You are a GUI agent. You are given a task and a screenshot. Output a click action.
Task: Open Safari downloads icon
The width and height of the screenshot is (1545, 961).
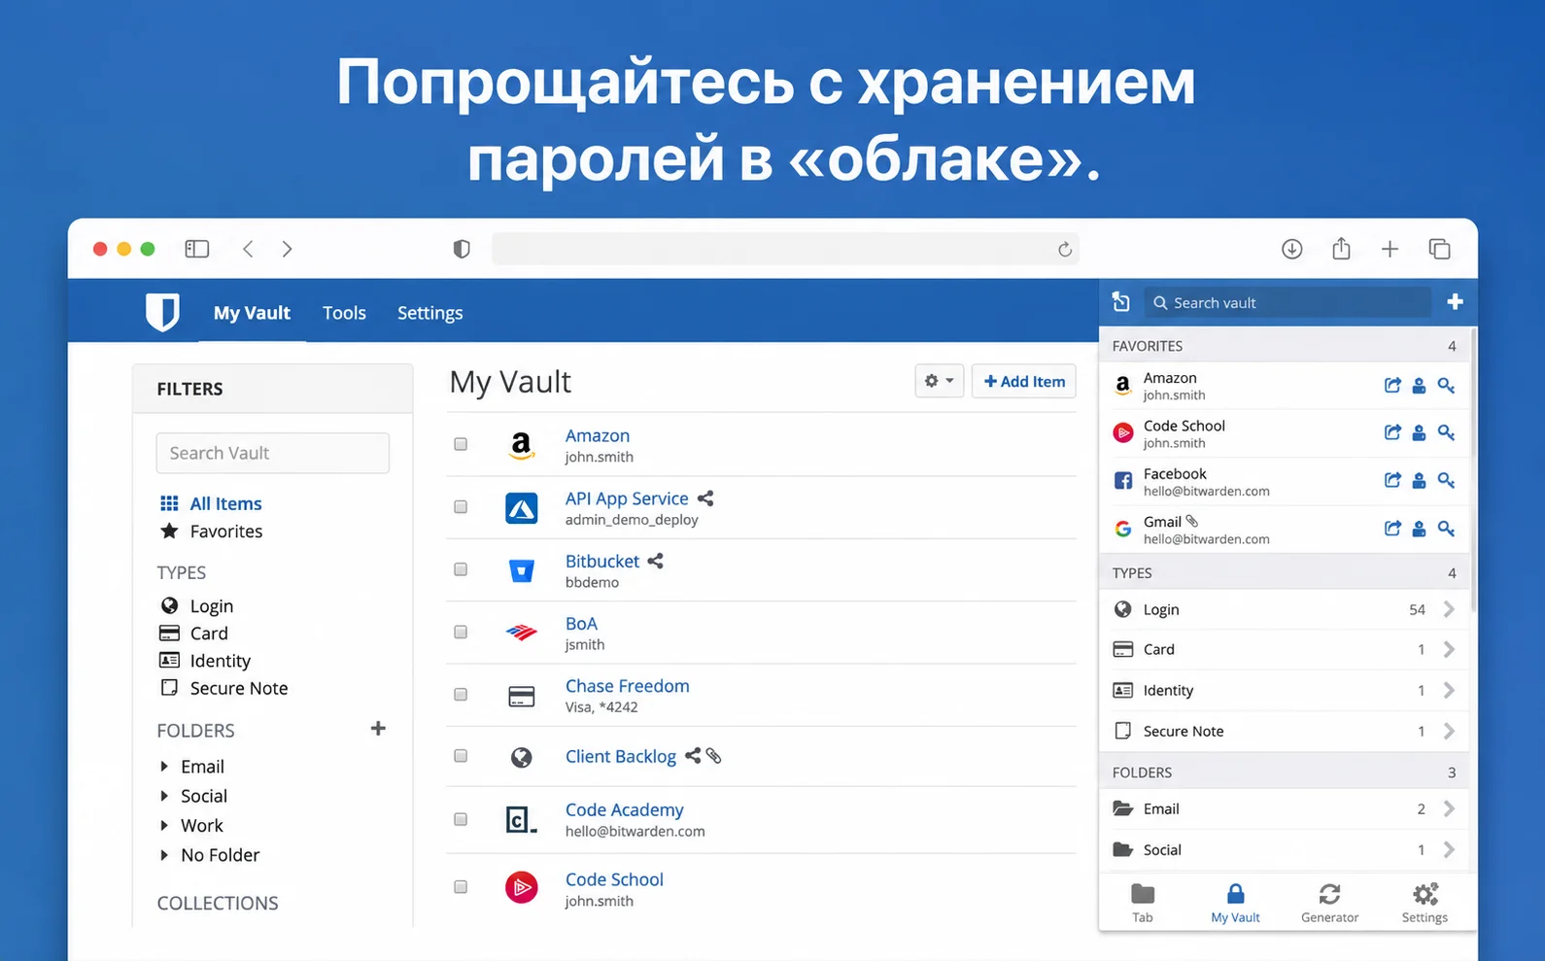tap(1291, 249)
